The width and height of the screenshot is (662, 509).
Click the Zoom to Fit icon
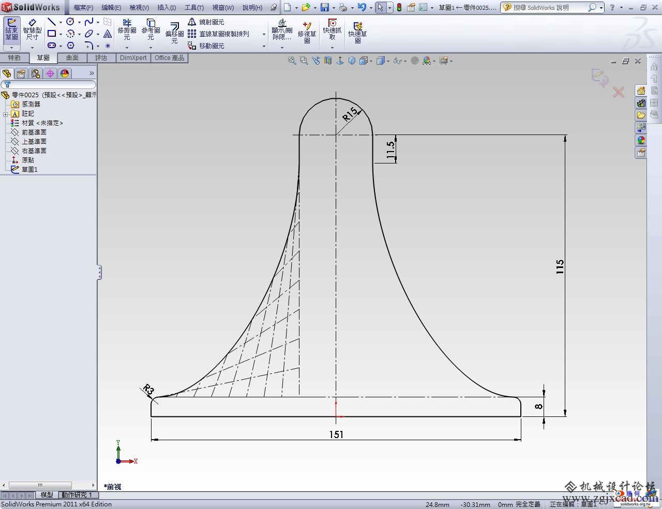[292, 61]
